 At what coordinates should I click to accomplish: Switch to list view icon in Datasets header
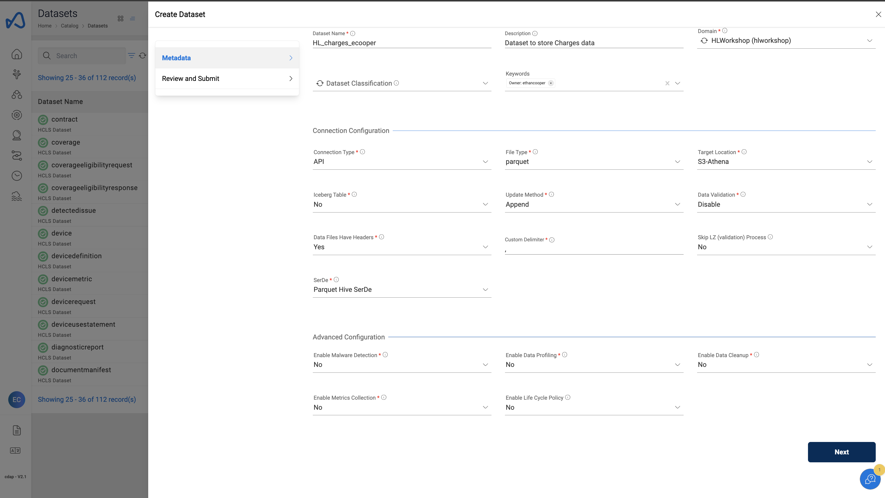pyautogui.click(x=132, y=19)
